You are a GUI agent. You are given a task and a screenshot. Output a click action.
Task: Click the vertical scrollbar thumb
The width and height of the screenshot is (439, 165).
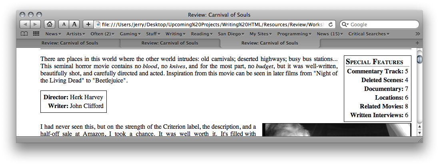pyautogui.click(x=419, y=59)
